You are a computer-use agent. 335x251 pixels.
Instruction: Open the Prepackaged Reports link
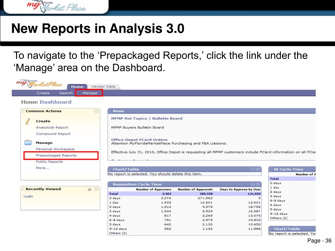56,155
